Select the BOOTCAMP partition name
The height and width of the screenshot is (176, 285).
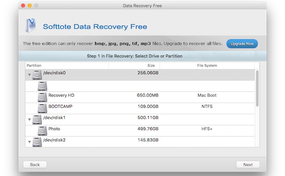[x=60, y=106]
